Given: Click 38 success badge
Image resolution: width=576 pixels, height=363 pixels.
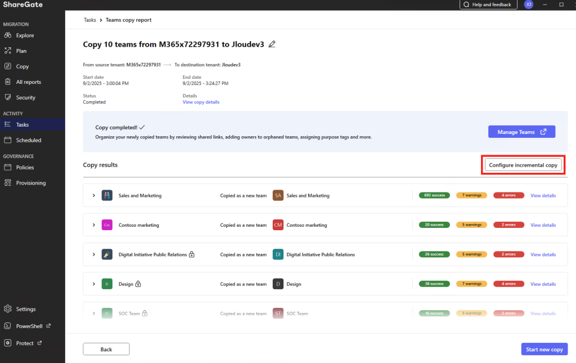Looking at the screenshot, I should coord(434,284).
